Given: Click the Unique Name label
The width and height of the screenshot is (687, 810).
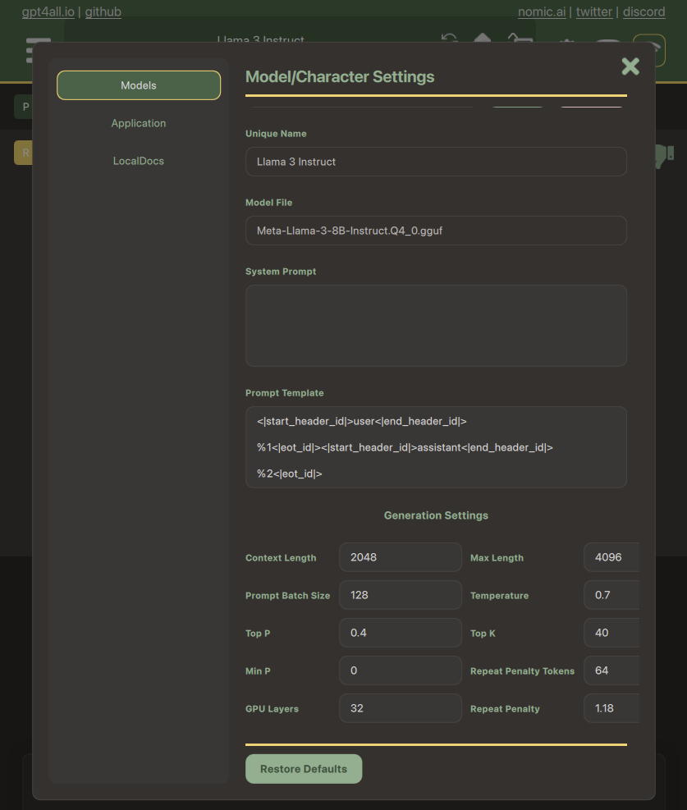Looking at the screenshot, I should coord(276,133).
